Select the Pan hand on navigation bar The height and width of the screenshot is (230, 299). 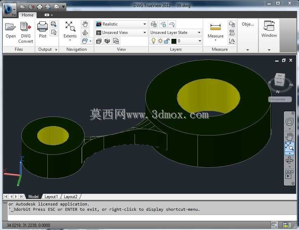point(289,137)
